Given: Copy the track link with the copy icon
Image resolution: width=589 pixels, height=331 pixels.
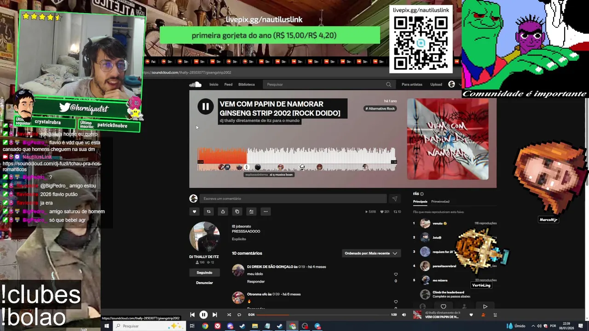Looking at the screenshot, I should 237,211.
